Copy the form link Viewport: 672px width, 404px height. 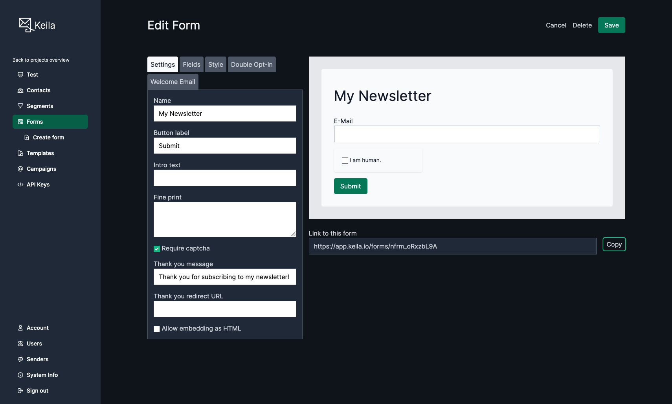point(614,244)
